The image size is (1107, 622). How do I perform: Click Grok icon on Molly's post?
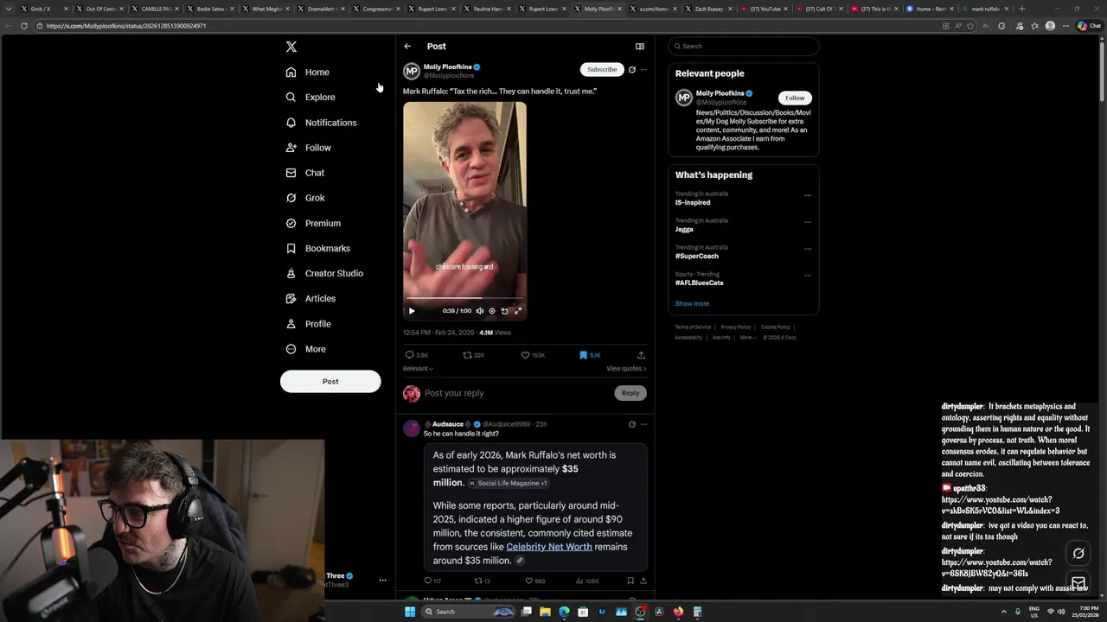point(632,70)
